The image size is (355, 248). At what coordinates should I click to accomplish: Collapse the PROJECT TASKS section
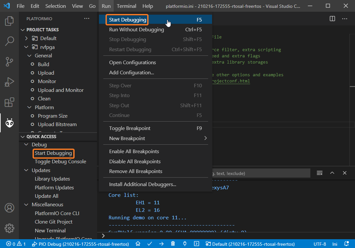click(23, 30)
